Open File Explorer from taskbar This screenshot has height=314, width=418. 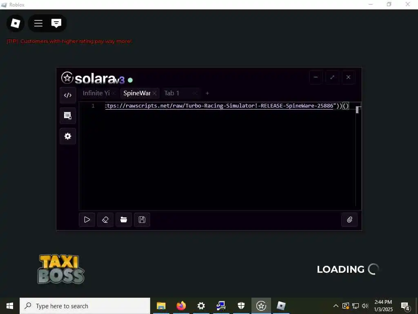pos(161,306)
